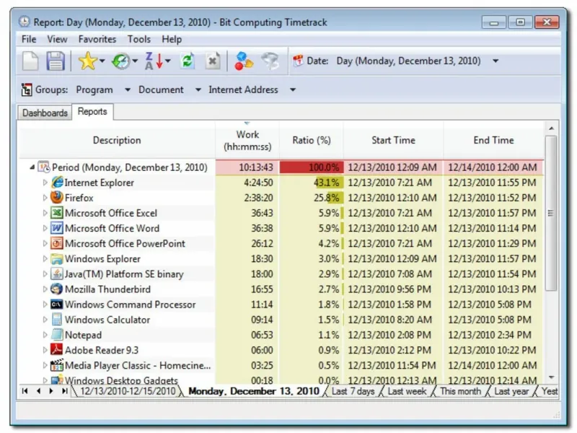Click the previous tab navigation arrow

coord(38,391)
